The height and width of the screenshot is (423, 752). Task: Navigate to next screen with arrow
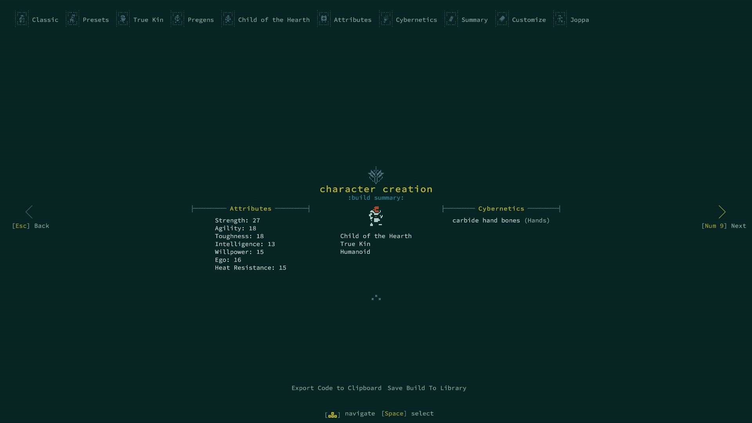723,211
